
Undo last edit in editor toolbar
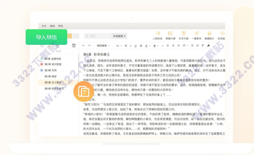tap(83, 46)
